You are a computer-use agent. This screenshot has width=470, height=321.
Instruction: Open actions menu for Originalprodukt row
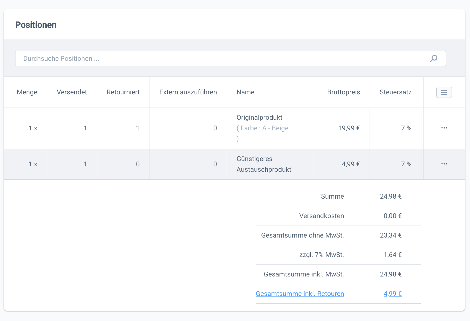pyautogui.click(x=444, y=128)
